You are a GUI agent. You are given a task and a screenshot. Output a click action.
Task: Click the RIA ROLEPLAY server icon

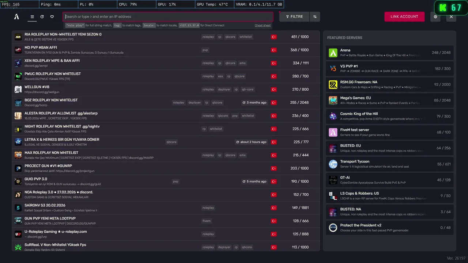pyautogui.click(x=18, y=37)
